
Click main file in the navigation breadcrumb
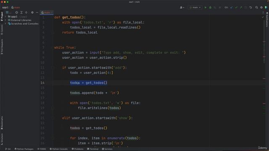pyautogui.click(x=16, y=8)
